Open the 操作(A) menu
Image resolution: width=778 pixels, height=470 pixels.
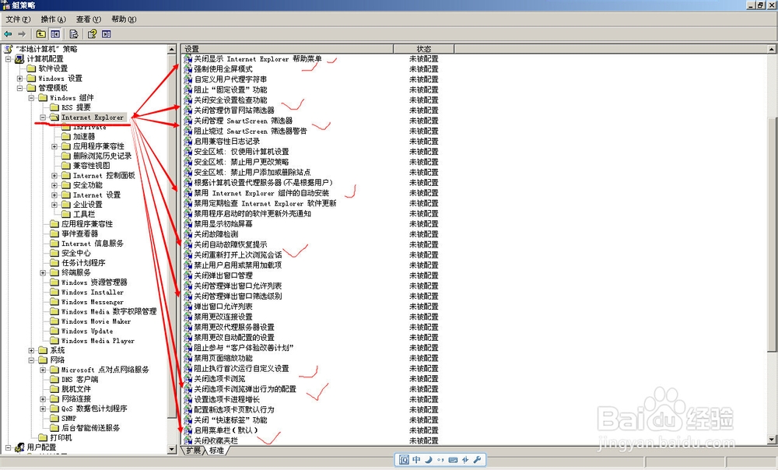click(x=53, y=19)
